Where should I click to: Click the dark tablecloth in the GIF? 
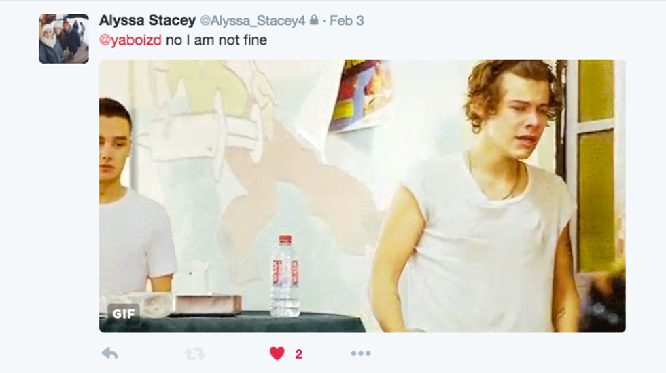232,322
